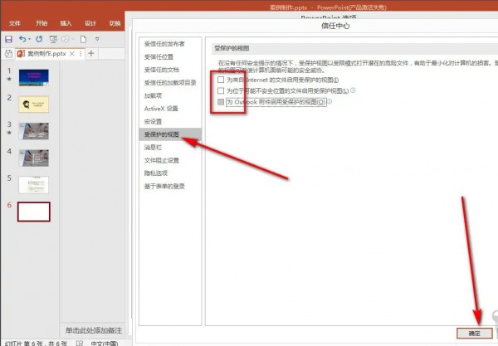Select slide 2 thumbnail
Screen dimensions: 498x346
tap(34, 104)
